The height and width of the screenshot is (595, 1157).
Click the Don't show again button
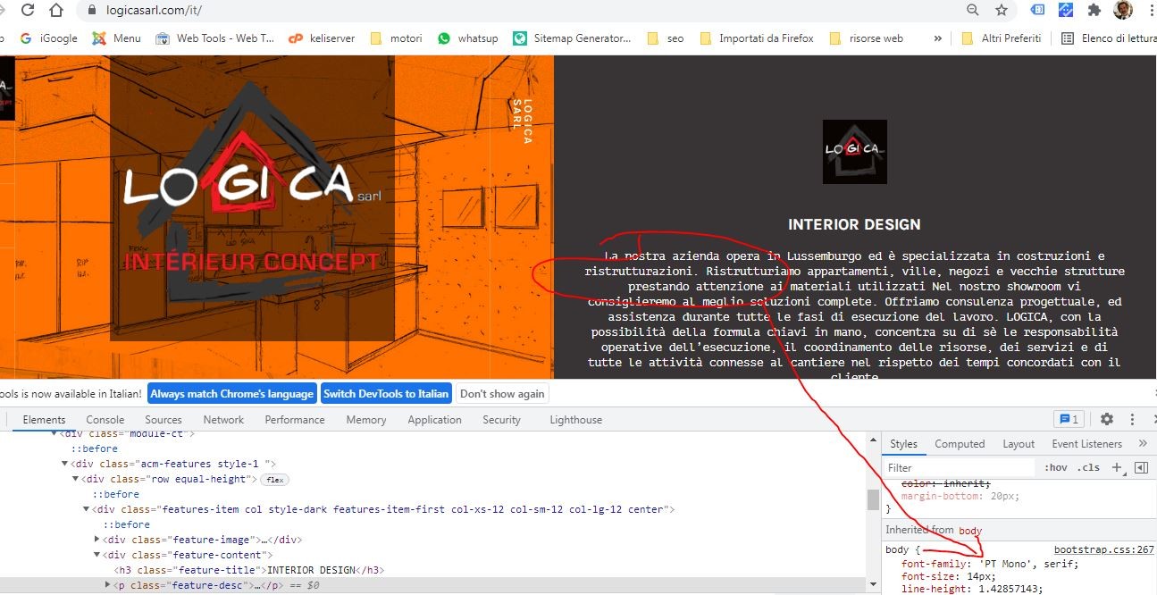(502, 394)
